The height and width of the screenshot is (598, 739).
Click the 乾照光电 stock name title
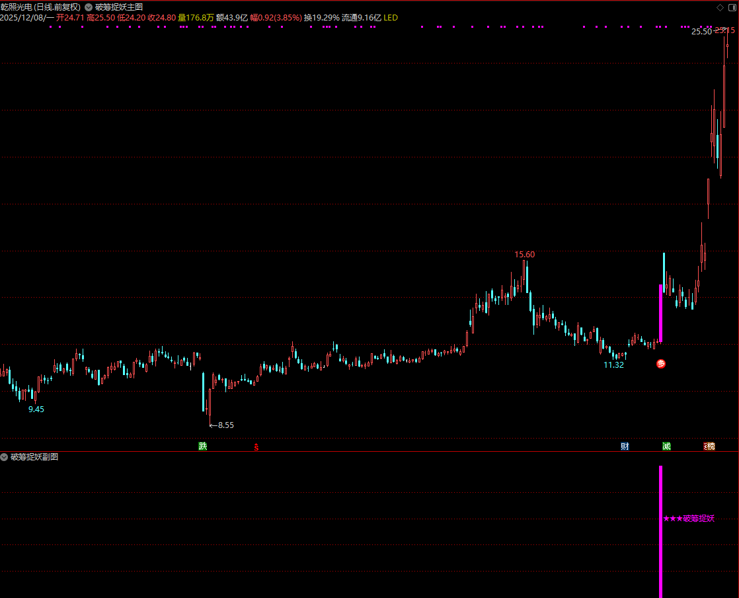17,7
